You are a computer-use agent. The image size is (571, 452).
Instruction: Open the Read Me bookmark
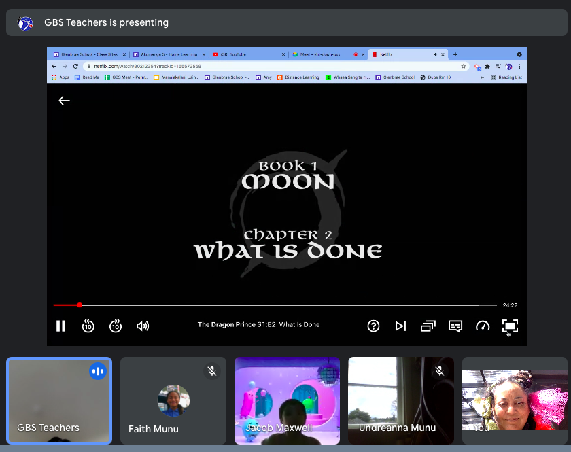pyautogui.click(x=87, y=77)
